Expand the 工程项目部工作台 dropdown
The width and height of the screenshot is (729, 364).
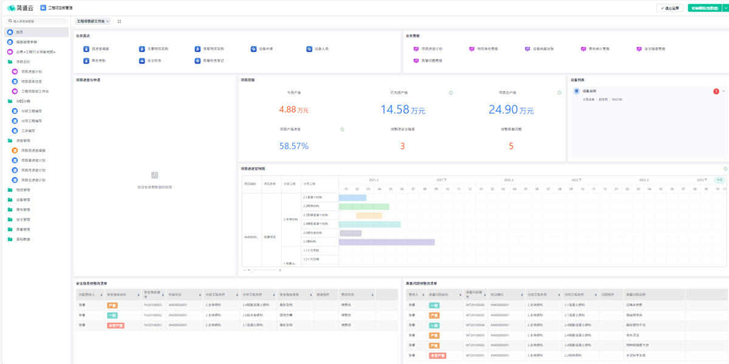pyautogui.click(x=93, y=21)
